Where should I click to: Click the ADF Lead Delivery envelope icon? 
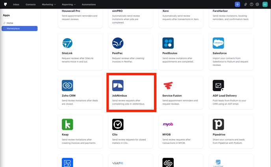click(x=218, y=86)
